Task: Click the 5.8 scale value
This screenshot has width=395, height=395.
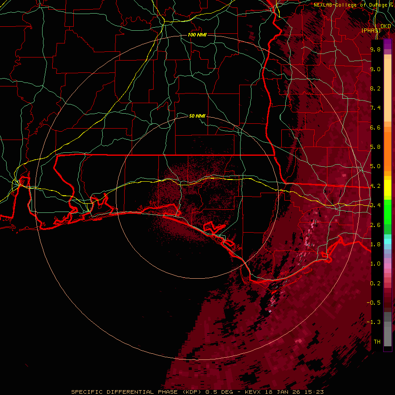Action: click(375, 147)
